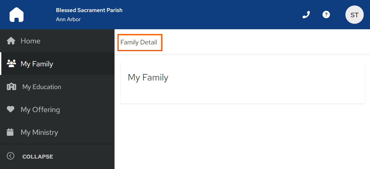Open the ST user avatar

click(354, 15)
